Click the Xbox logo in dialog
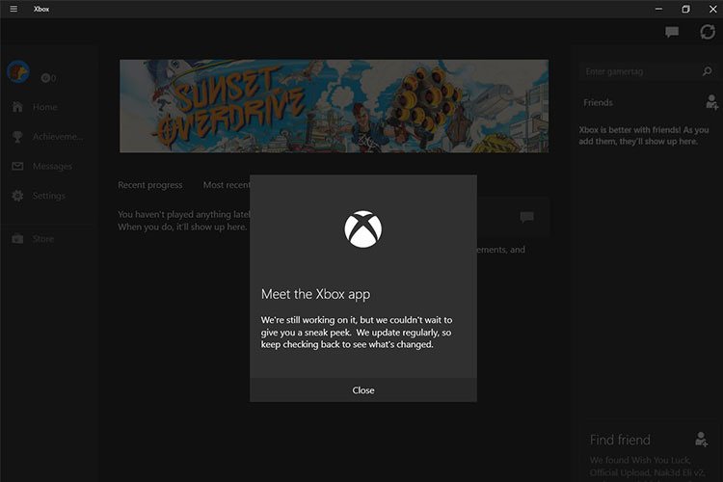This screenshot has height=482, width=723. [363, 229]
